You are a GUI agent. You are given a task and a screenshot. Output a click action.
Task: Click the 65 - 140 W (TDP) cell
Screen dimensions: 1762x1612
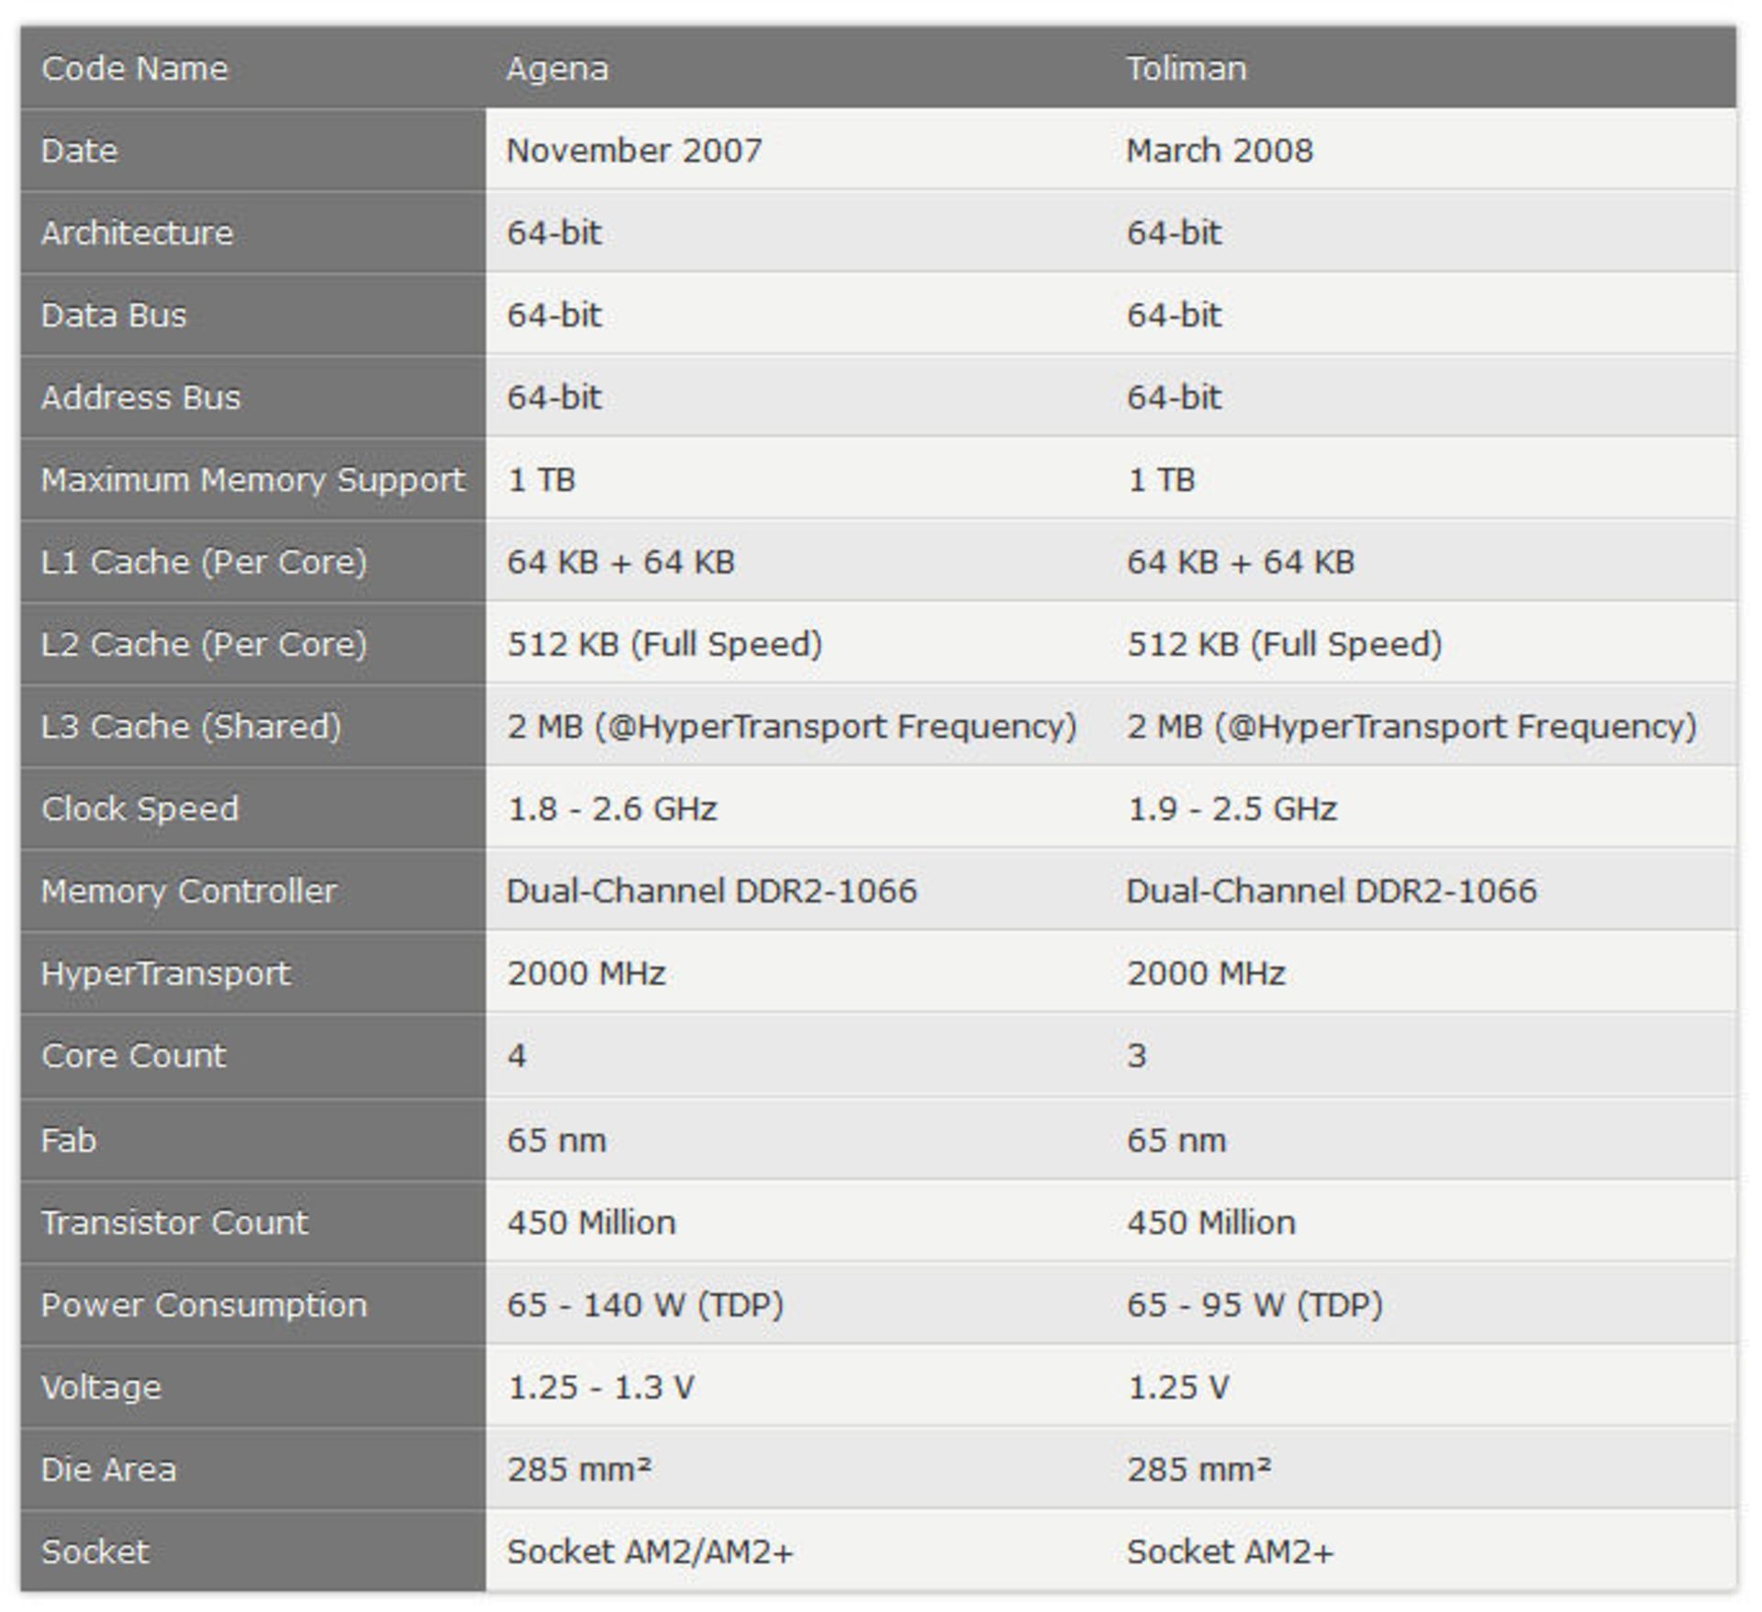(x=645, y=1305)
